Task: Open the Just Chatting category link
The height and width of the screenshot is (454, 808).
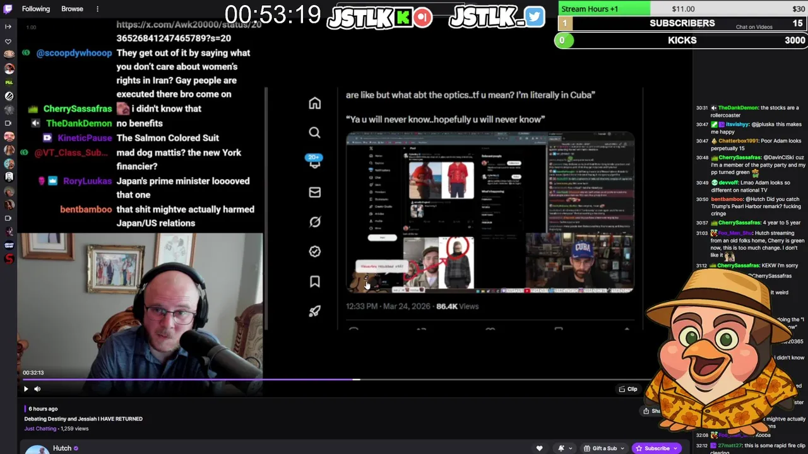Action: [40, 429]
